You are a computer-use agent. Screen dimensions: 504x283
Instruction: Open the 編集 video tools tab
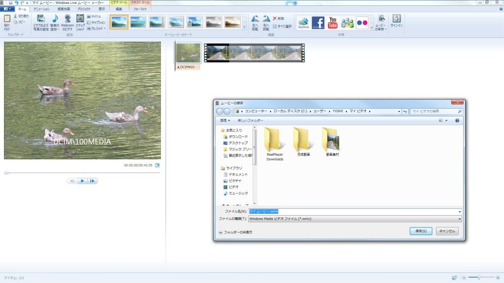[x=119, y=9]
